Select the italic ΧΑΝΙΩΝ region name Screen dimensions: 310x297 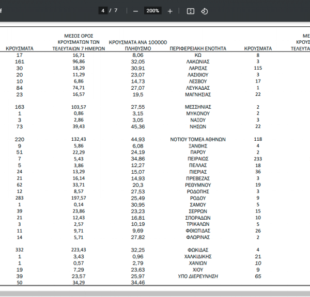(198, 263)
